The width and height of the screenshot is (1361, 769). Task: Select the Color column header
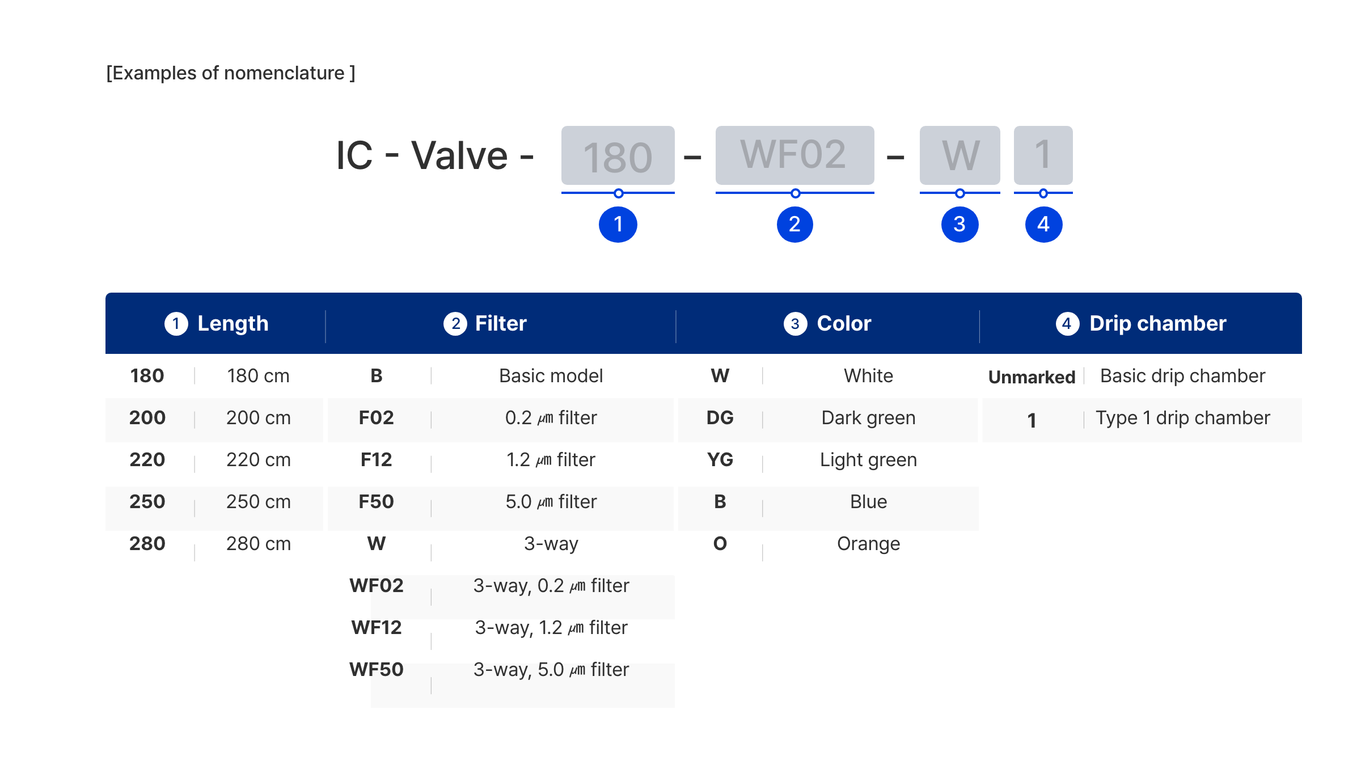(828, 323)
